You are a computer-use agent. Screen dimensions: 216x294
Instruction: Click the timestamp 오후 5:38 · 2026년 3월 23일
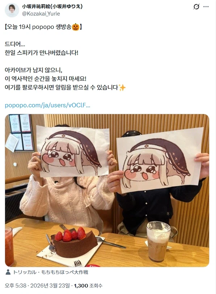37,286
